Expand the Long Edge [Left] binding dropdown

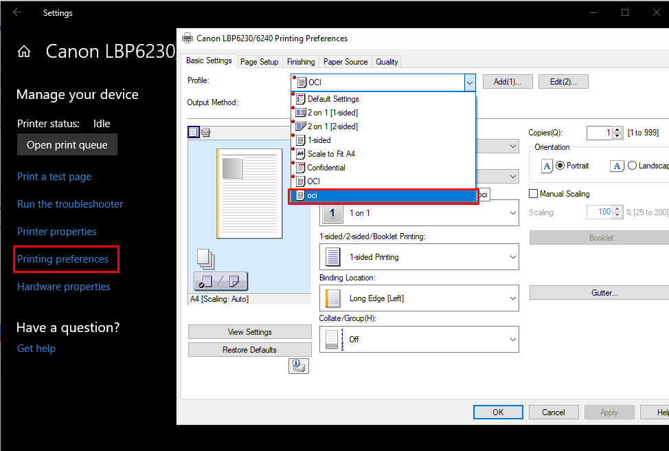tap(513, 298)
